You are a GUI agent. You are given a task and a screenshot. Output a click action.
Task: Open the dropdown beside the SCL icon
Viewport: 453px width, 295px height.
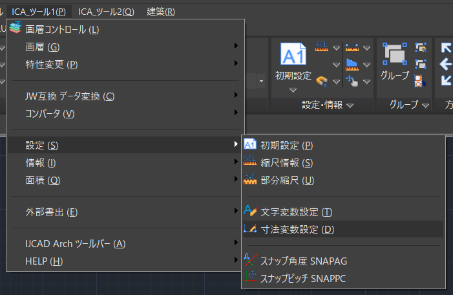pos(336,48)
